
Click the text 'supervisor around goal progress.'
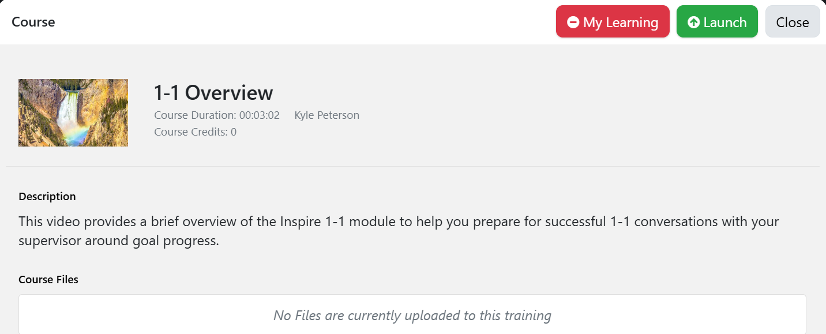click(x=119, y=241)
